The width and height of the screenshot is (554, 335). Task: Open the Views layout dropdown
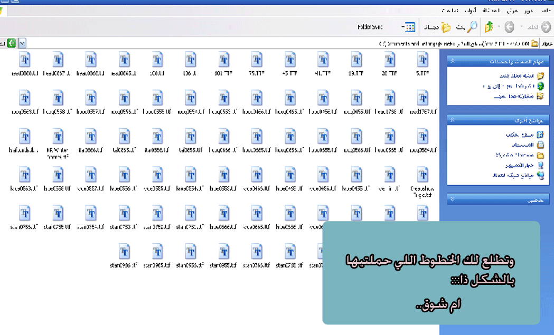pyautogui.click(x=408, y=27)
